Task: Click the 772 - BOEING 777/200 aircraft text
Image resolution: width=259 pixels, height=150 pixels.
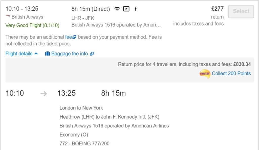Action: 84,143
